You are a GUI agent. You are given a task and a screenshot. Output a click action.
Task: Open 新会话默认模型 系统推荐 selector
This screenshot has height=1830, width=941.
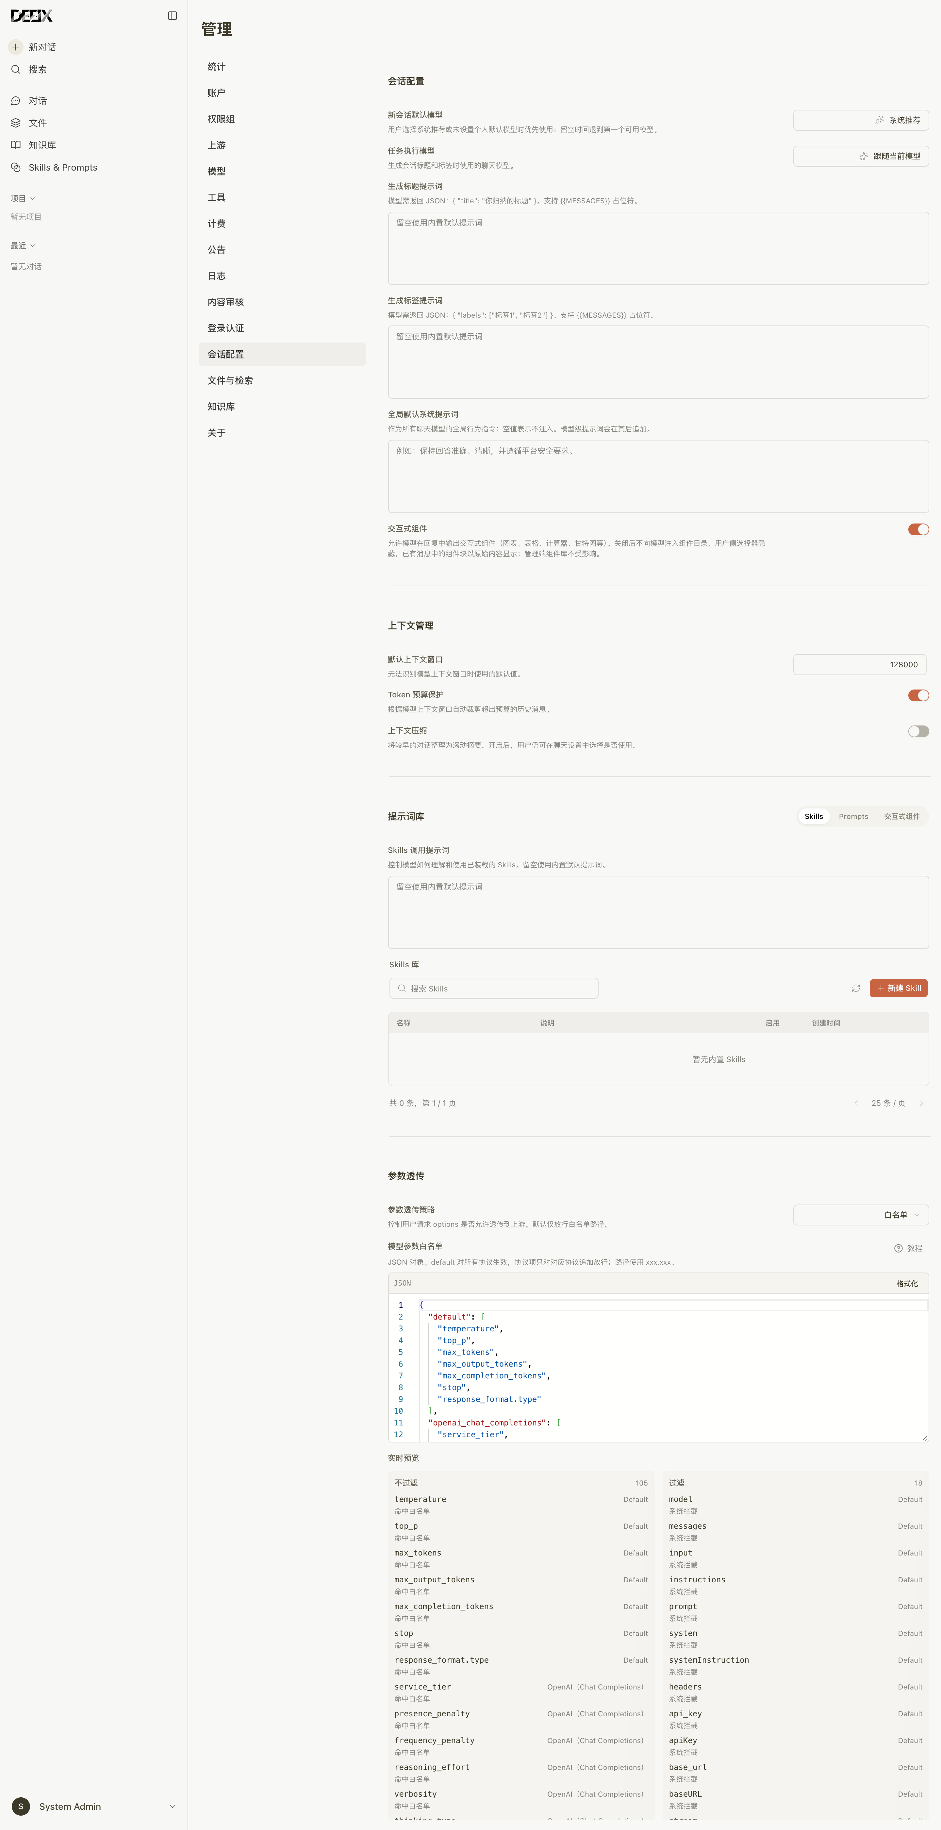tap(861, 120)
